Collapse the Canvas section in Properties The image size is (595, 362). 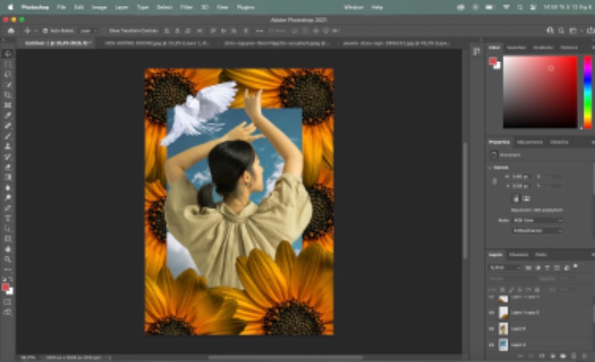tap(490, 167)
